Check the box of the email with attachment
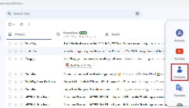Image resolution: width=189 pixels, height=108 pixels. (10, 59)
